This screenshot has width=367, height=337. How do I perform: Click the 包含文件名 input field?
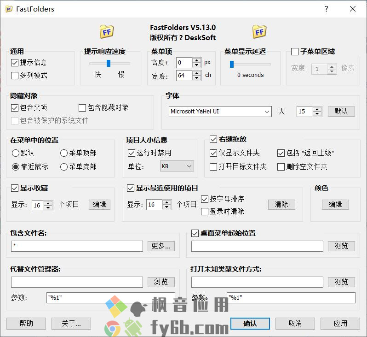[77, 246]
